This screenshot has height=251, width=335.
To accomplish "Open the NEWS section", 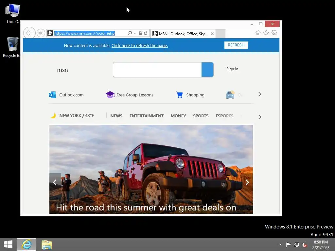I will tap(116, 116).
